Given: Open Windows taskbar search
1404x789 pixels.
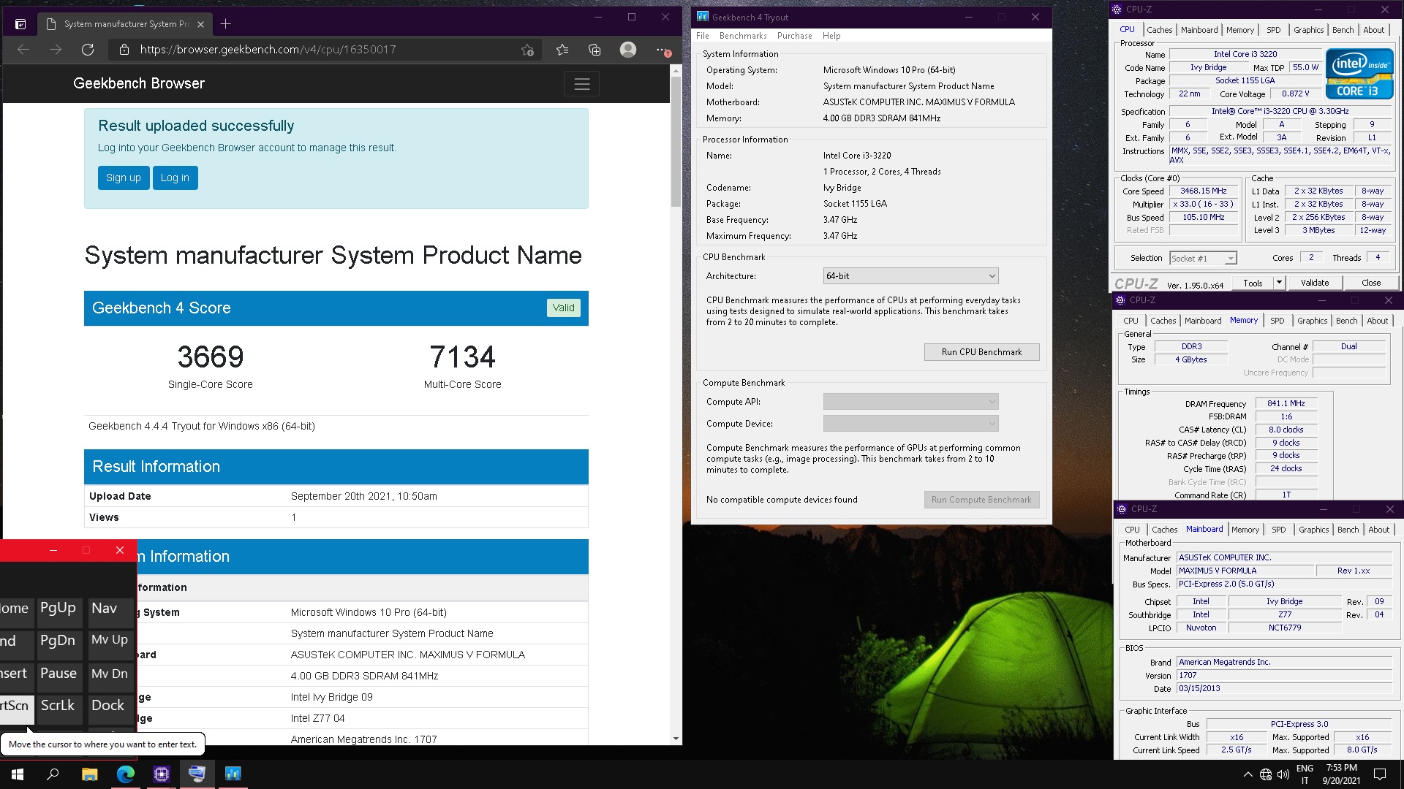Looking at the screenshot, I should pyautogui.click(x=53, y=774).
